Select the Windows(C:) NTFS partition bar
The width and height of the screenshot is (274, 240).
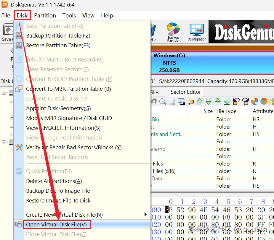click(x=212, y=63)
